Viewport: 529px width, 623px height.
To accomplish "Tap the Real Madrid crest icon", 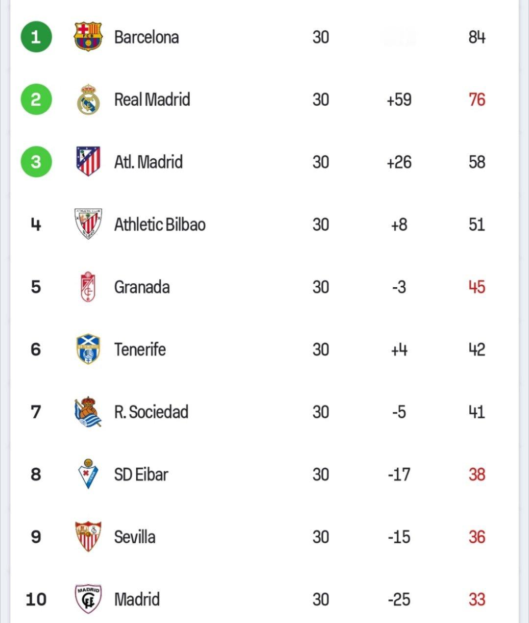I will point(88,100).
